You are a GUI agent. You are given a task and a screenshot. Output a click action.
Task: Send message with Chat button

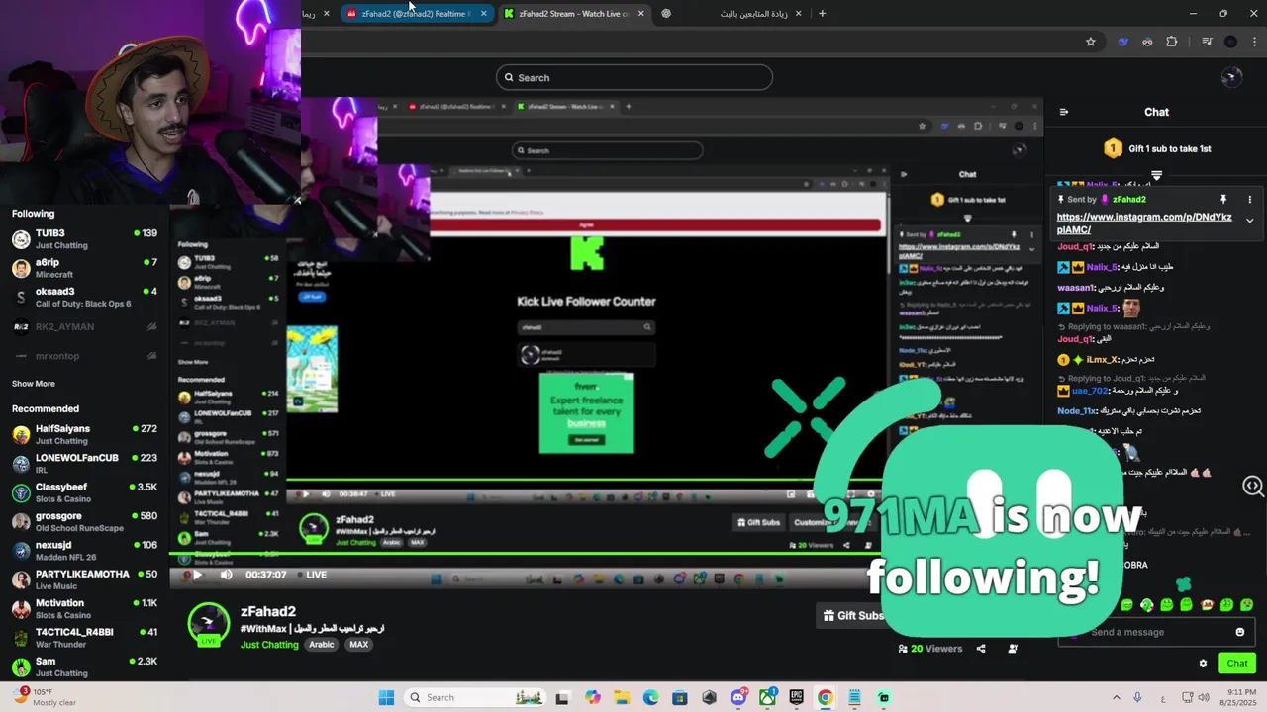coord(1237,664)
